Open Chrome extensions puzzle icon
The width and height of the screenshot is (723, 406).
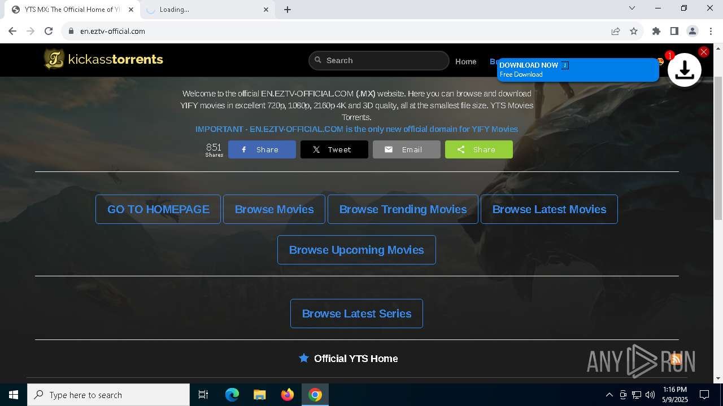(x=656, y=31)
